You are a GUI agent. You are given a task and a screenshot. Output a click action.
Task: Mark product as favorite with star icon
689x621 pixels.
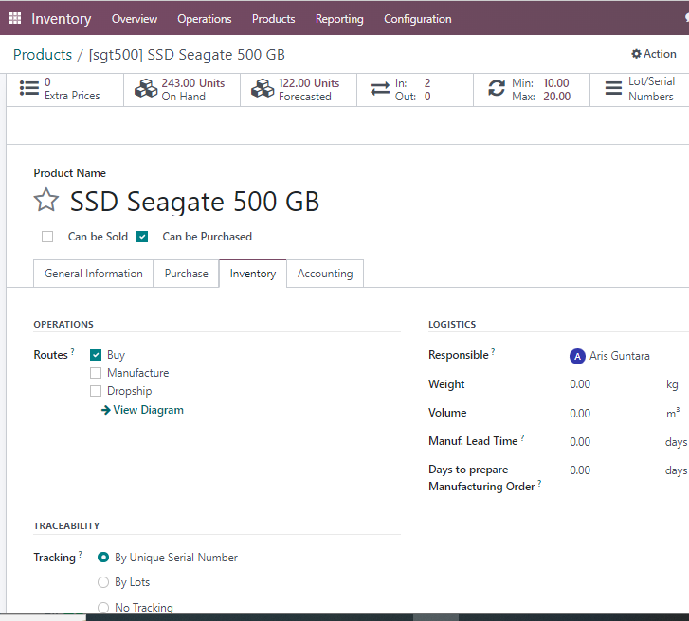tap(46, 201)
